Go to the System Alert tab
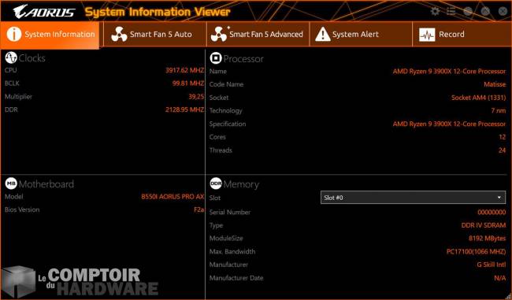This screenshot has height=300, width=512. [x=361, y=35]
